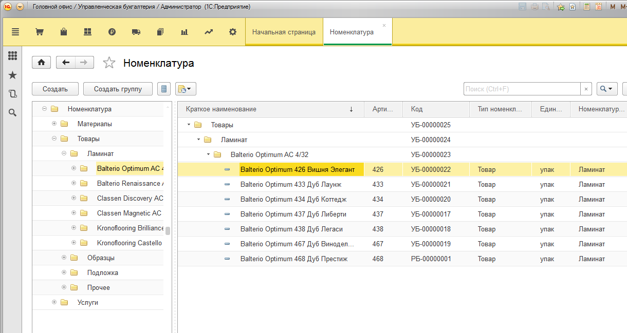Collapse the Товары group in right list

point(189,125)
